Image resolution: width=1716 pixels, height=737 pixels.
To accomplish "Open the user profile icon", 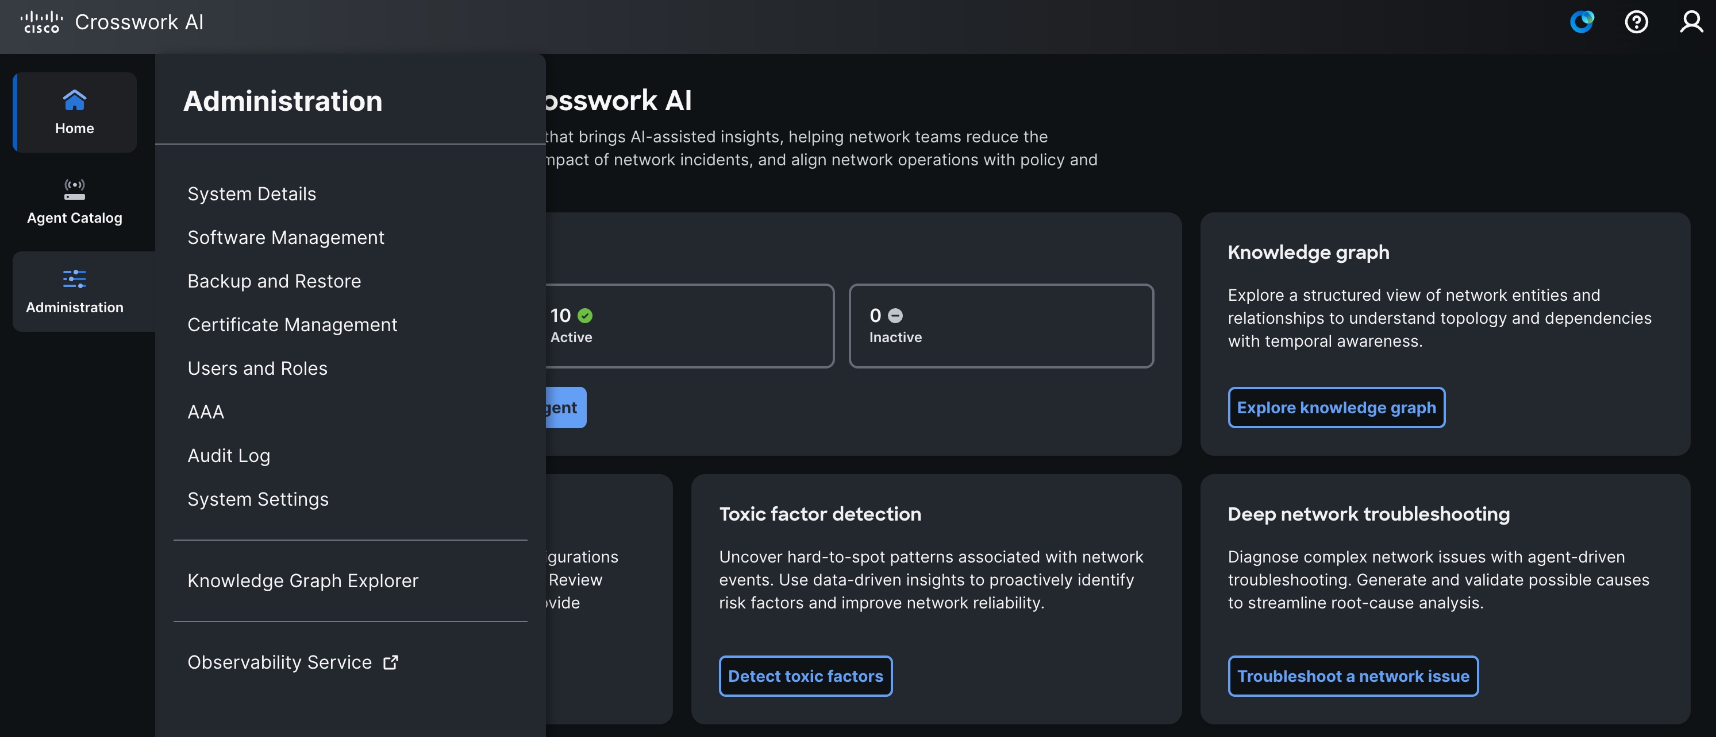I will pyautogui.click(x=1691, y=22).
